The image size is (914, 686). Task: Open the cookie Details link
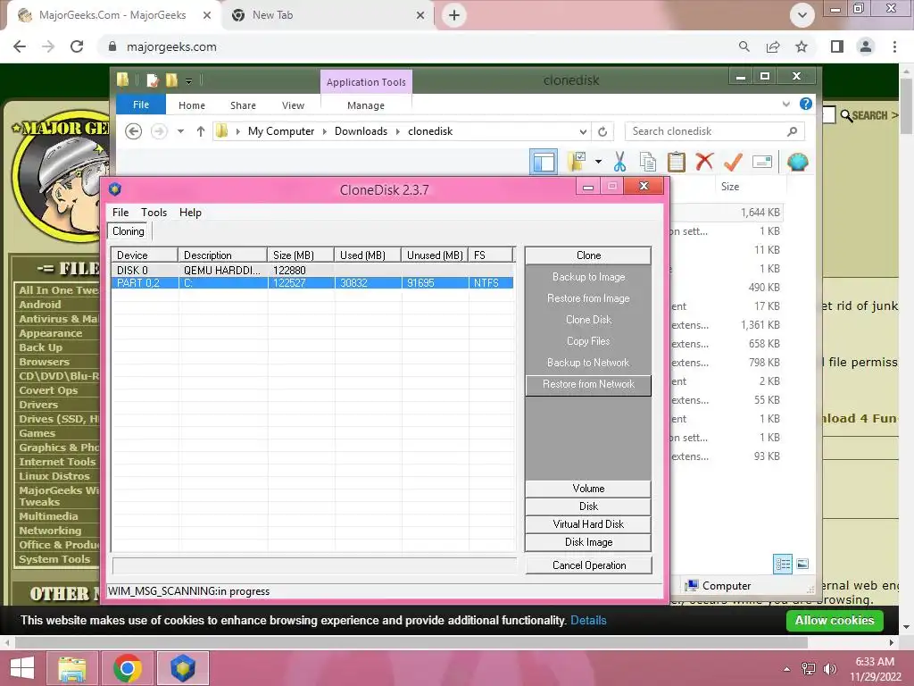[x=588, y=620]
